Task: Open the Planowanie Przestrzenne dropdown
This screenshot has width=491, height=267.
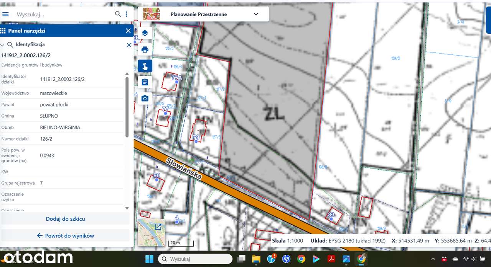Action: click(256, 14)
